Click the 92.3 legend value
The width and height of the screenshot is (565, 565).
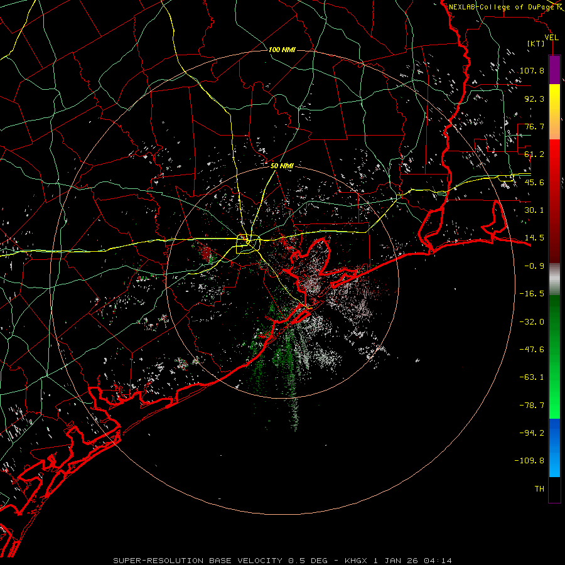[534, 99]
